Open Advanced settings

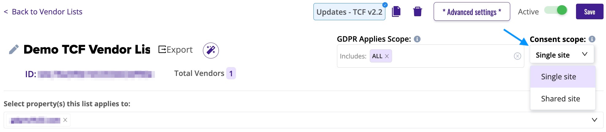point(472,12)
